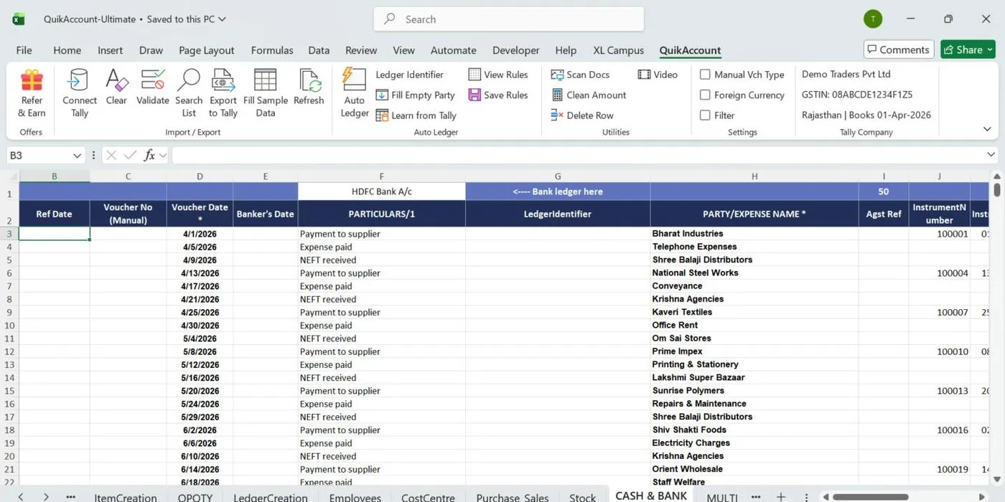
Task: Select row 9 header
Action: [x=9, y=313]
